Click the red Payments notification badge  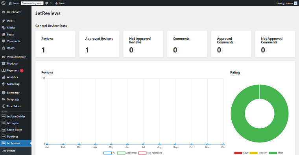coord(22,71)
